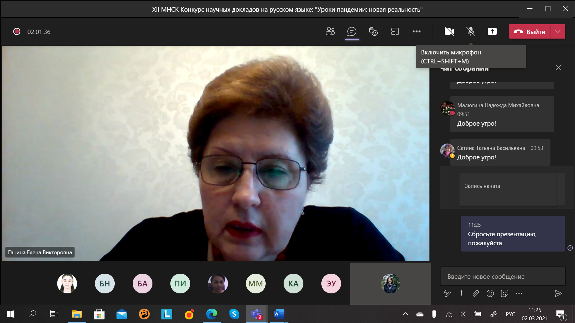
Task: Show the participants list
Action: (330, 31)
